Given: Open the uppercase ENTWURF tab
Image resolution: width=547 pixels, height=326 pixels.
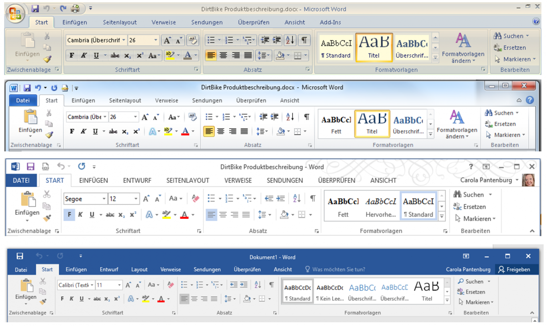Looking at the screenshot, I should [x=137, y=181].
